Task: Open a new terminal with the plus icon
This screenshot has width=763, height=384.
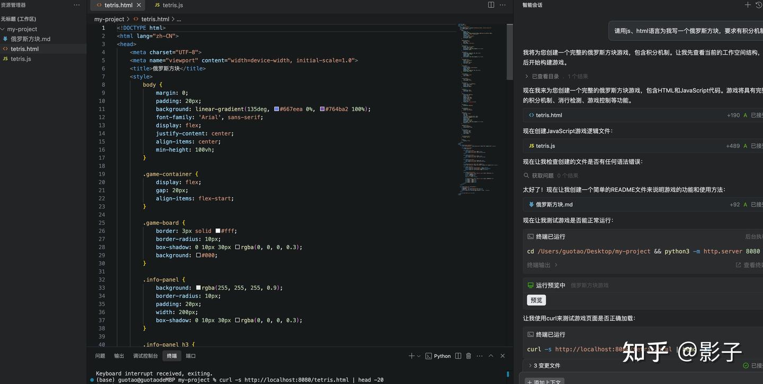Action: pyautogui.click(x=412, y=356)
